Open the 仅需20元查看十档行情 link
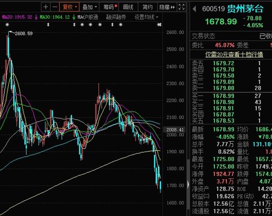 point(234,54)
